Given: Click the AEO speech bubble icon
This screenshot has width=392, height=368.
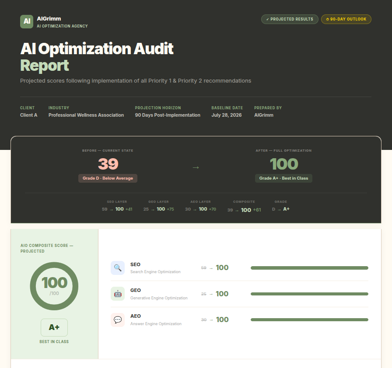Looking at the screenshot, I should (118, 320).
